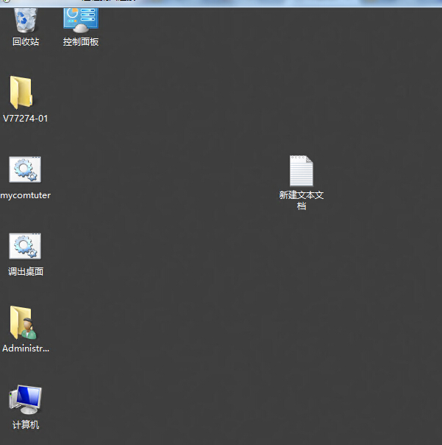Select the 调出桌面 gear shortcut icon
This screenshot has width=442, height=445.
[x=25, y=247]
